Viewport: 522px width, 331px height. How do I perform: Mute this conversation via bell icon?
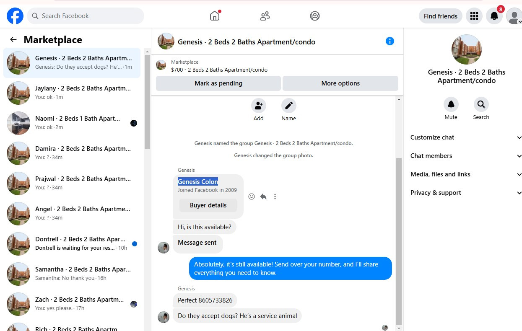(451, 104)
